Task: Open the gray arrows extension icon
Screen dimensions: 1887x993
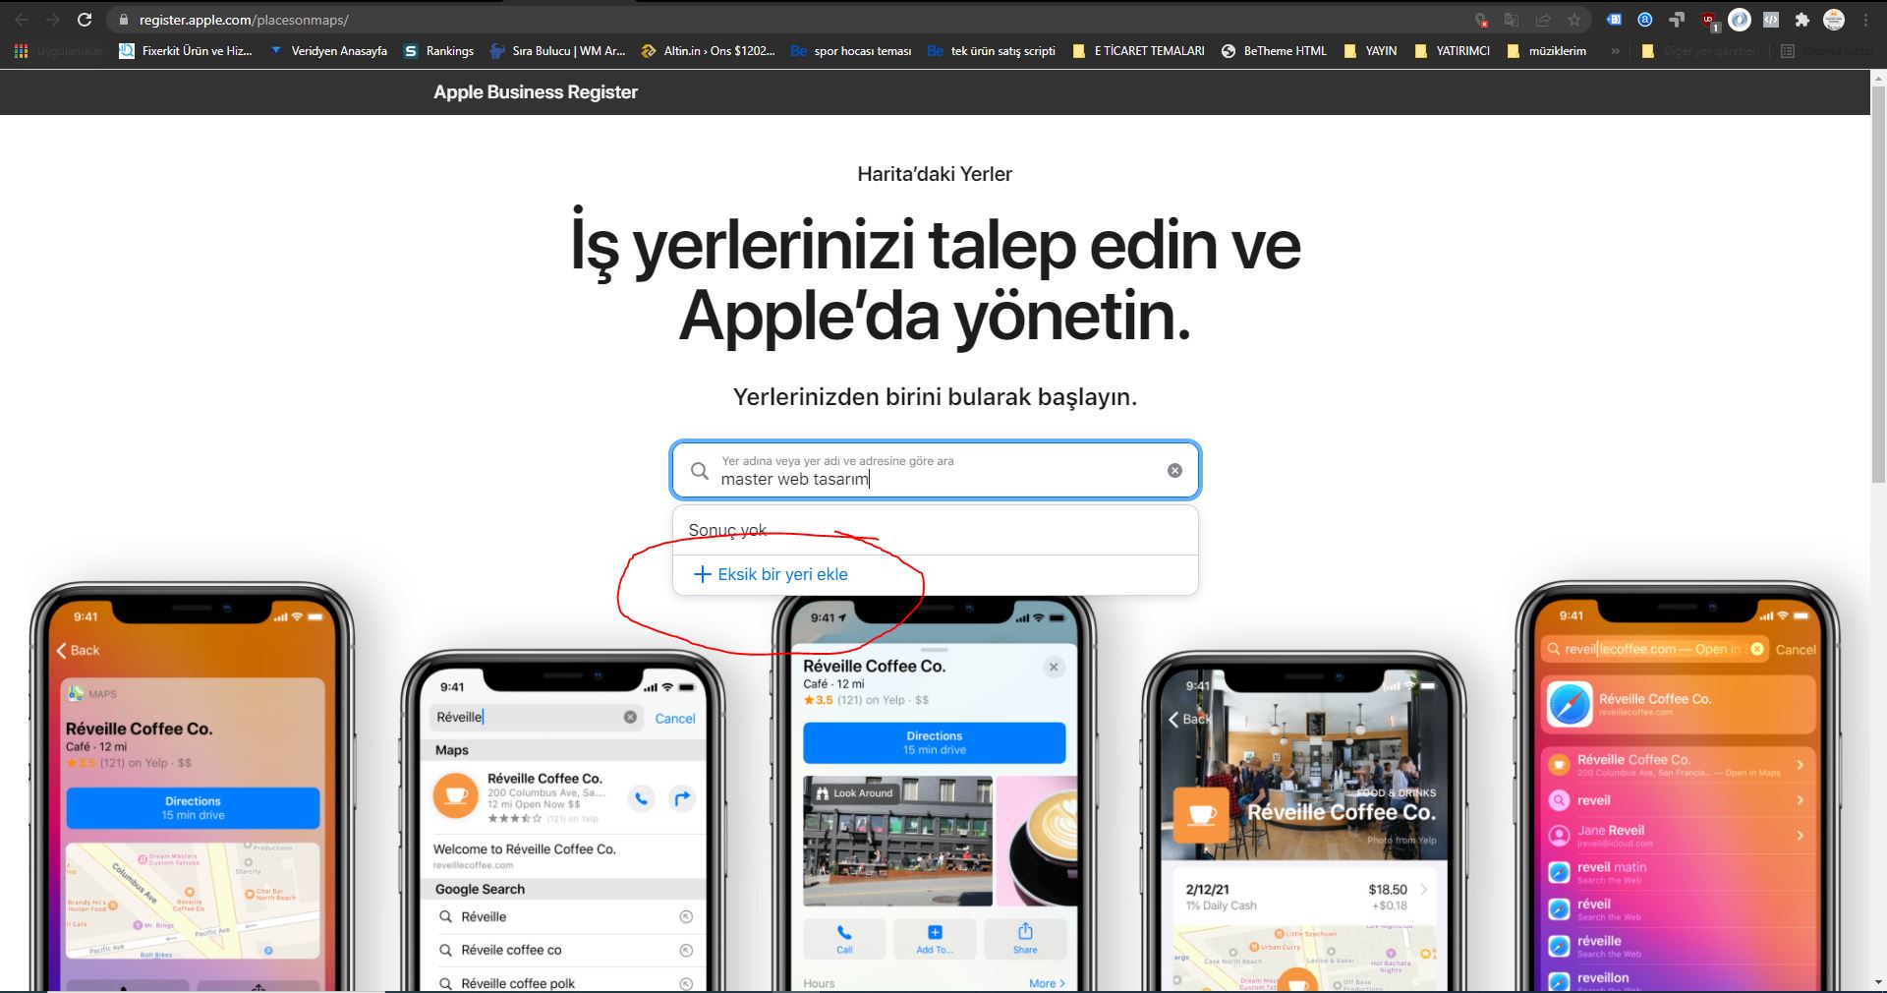Action: click(1677, 20)
